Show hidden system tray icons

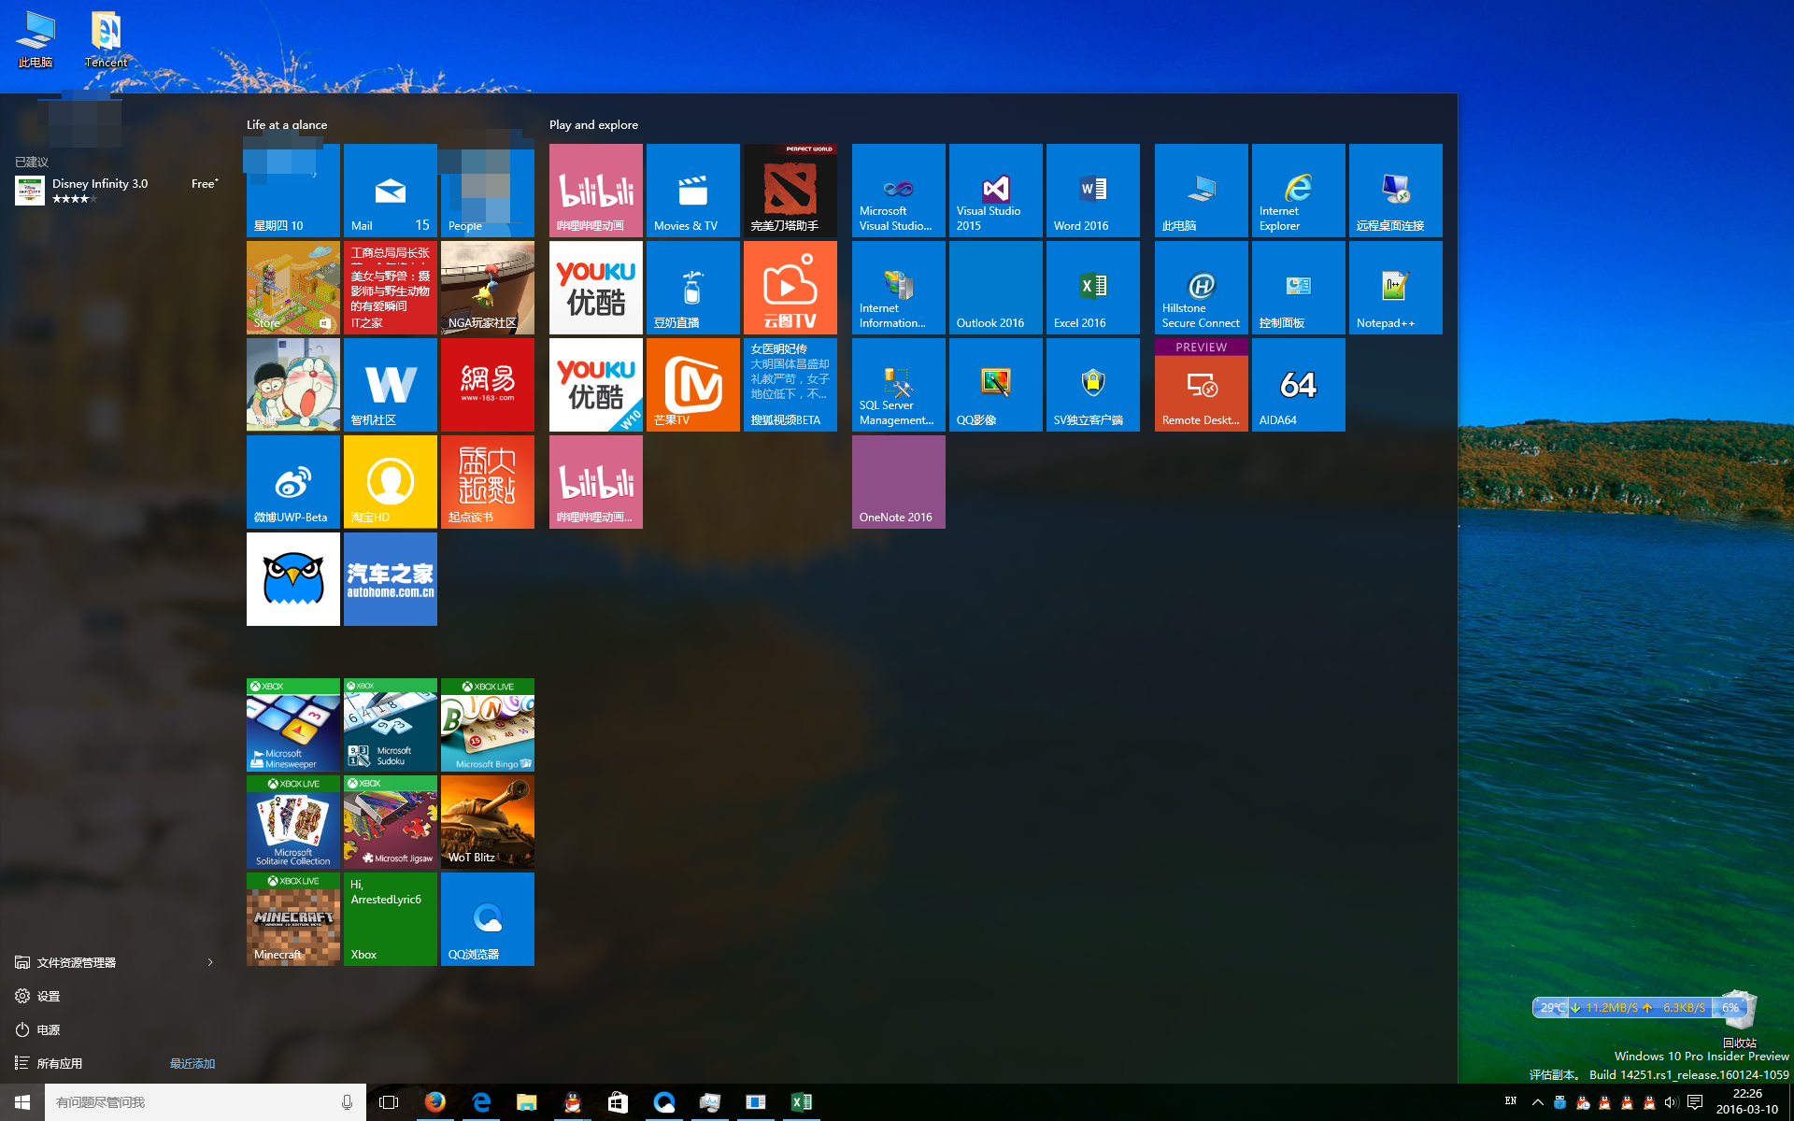coord(1538,1102)
